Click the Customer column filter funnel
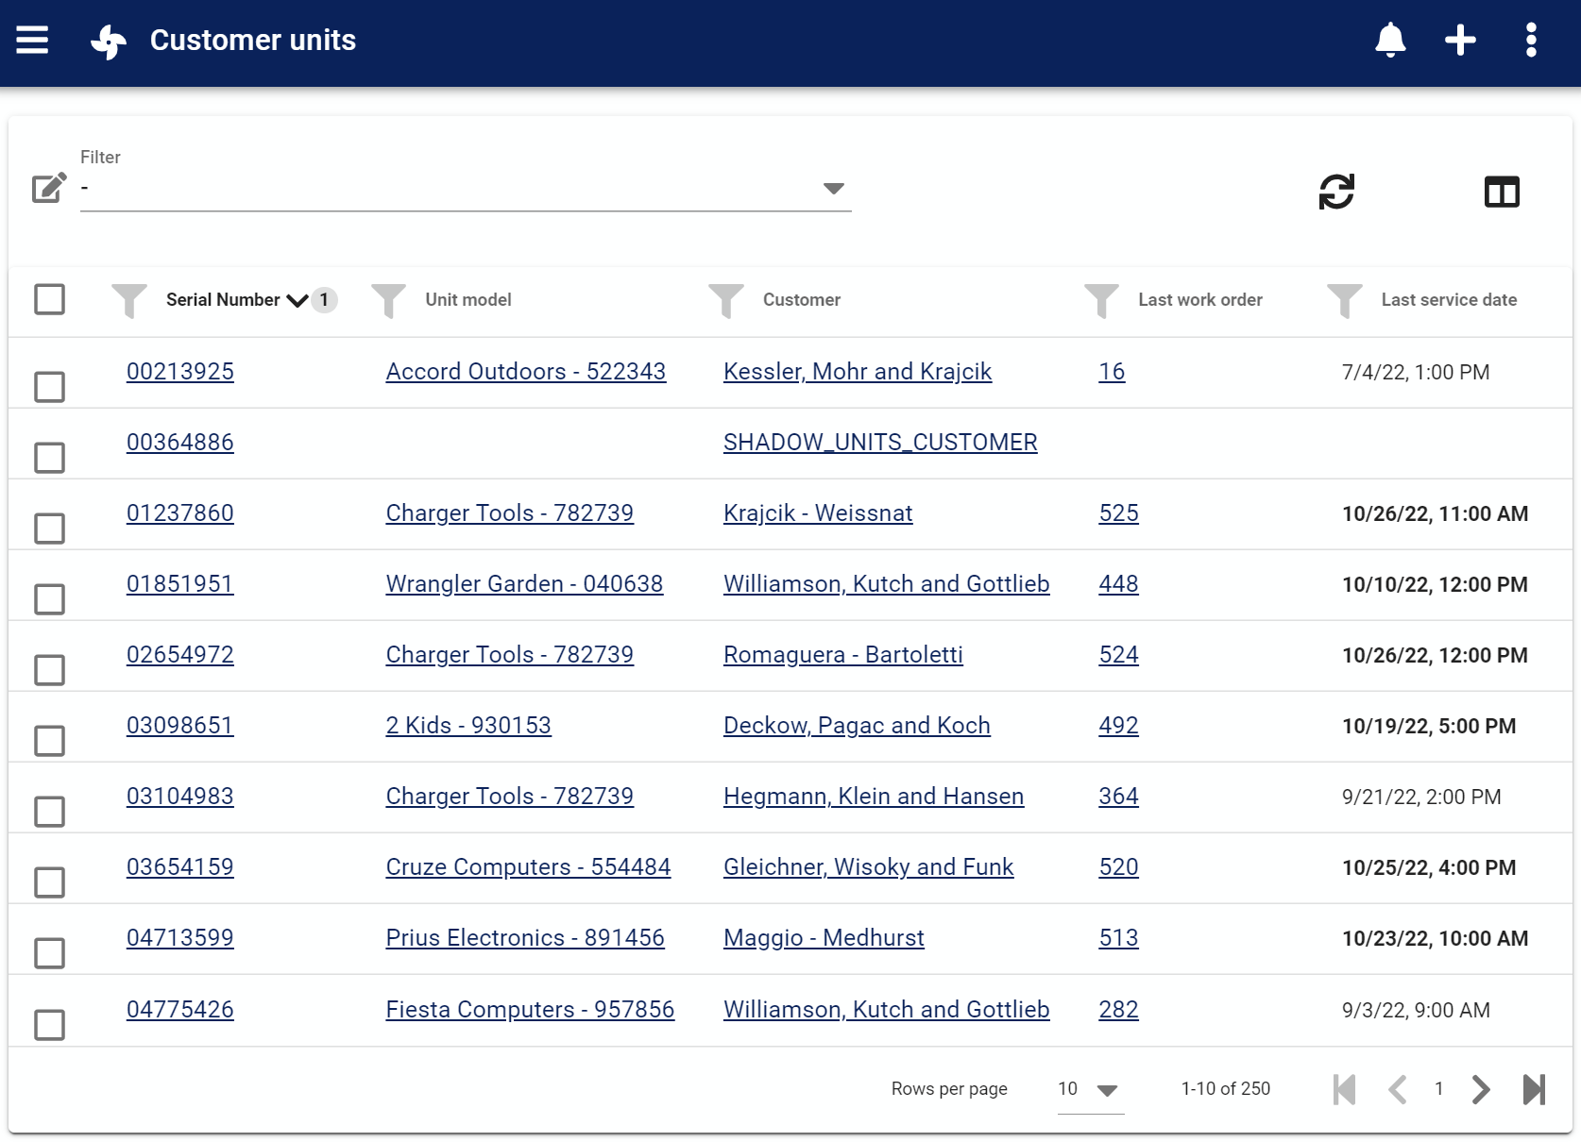Viewport: 1581px width, 1142px height. point(726,300)
